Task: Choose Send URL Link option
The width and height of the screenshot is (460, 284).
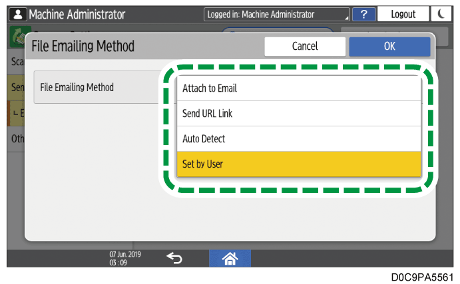Action: coord(298,114)
